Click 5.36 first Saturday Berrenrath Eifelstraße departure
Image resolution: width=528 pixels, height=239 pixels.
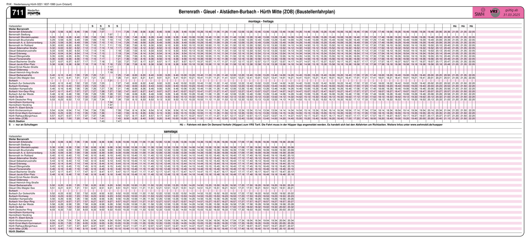pos(53,142)
